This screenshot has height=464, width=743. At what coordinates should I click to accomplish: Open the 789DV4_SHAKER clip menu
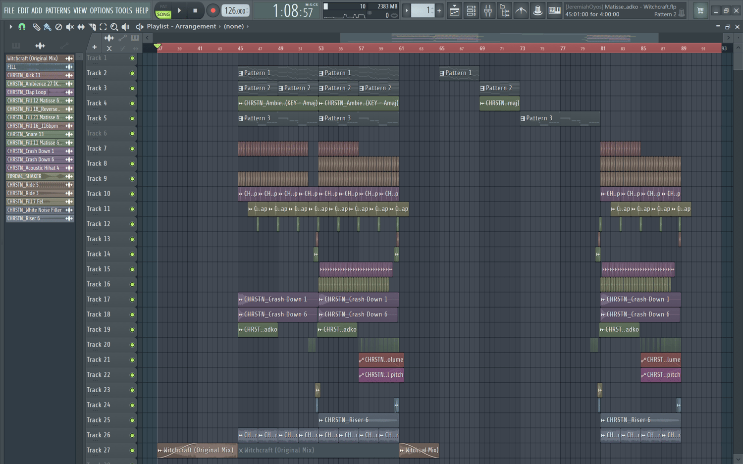[x=69, y=176]
